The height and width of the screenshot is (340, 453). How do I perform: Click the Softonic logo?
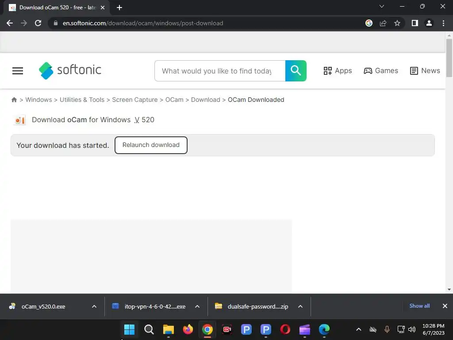tap(70, 70)
